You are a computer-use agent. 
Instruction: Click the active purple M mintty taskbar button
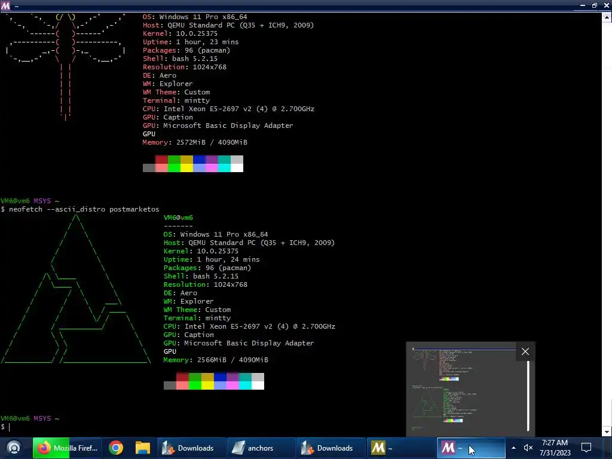pyautogui.click(x=470, y=448)
